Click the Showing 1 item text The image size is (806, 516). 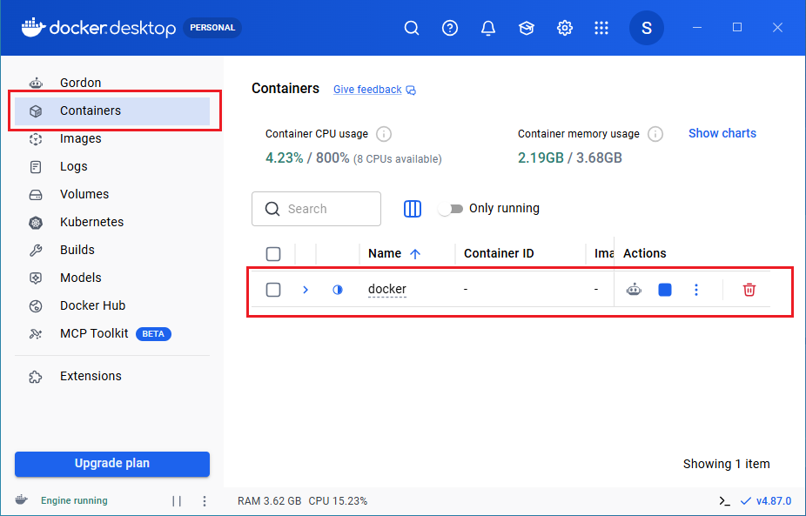click(x=726, y=464)
